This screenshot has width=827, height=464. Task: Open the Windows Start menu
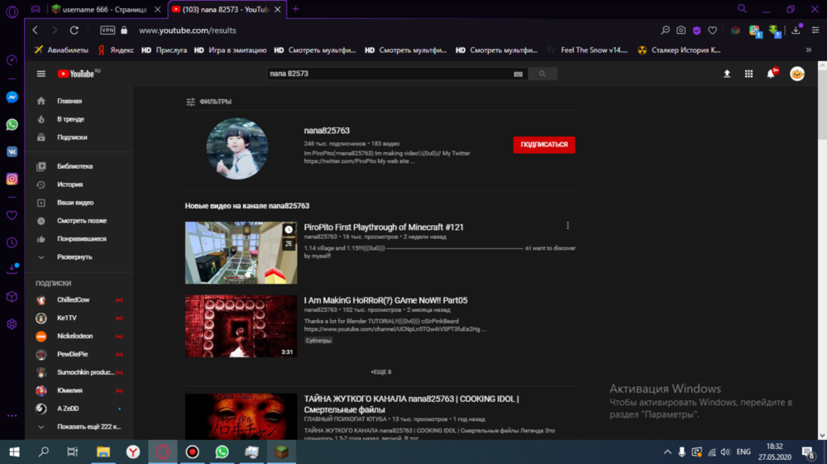click(14, 452)
